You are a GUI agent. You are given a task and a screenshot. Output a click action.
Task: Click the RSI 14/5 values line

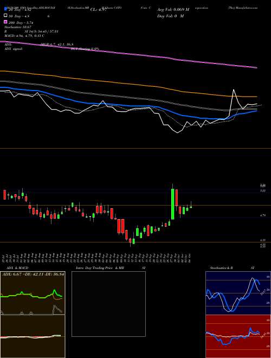[x=31, y=31]
